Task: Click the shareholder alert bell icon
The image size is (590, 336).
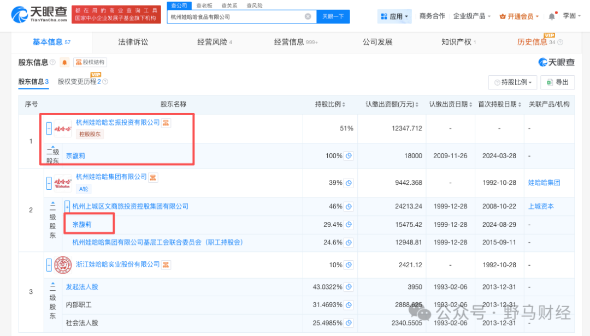Action: [x=64, y=62]
